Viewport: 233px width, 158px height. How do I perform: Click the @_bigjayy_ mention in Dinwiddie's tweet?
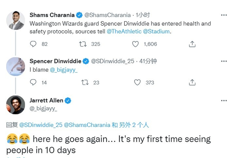[64, 70]
